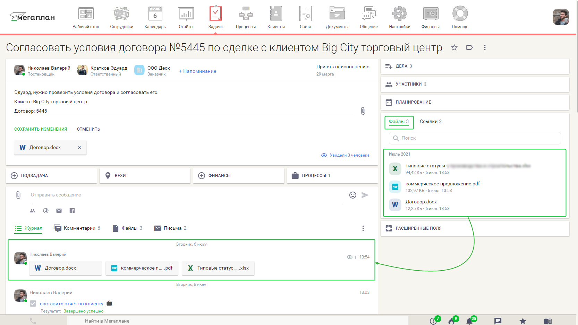Click the Поиск field in the files panel
This screenshot has width=578, height=325.
475,138
